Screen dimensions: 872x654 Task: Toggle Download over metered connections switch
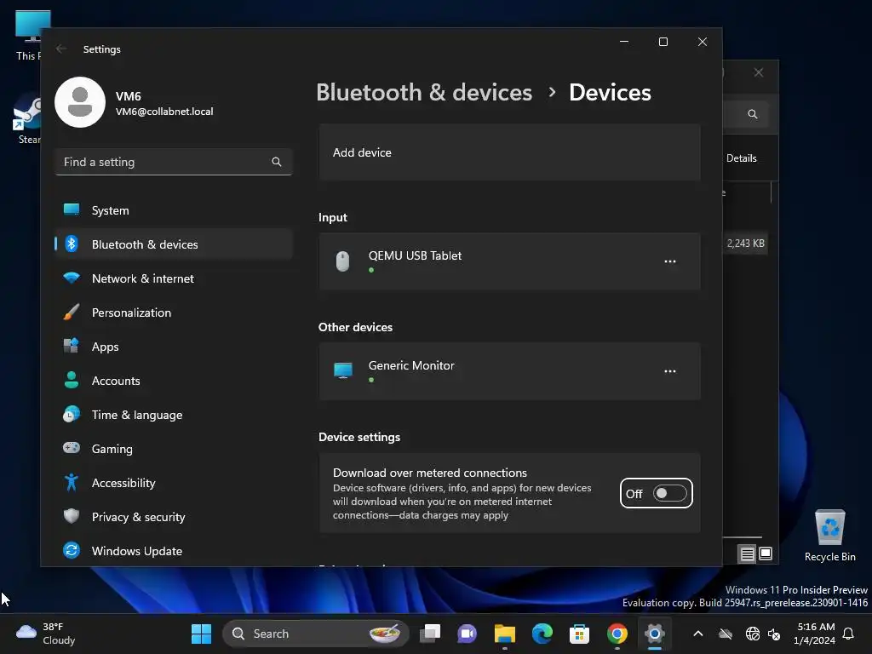coord(669,493)
